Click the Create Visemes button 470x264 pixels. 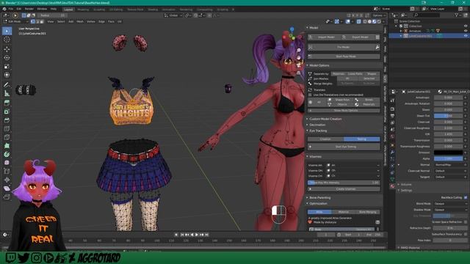[x=344, y=189]
